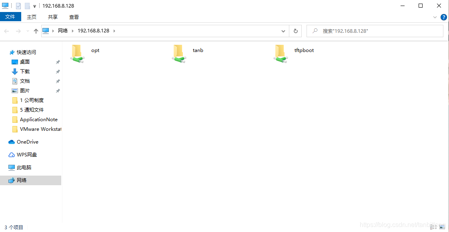
Task: Expand chevron after 网络 in address bar
Action: pos(73,31)
